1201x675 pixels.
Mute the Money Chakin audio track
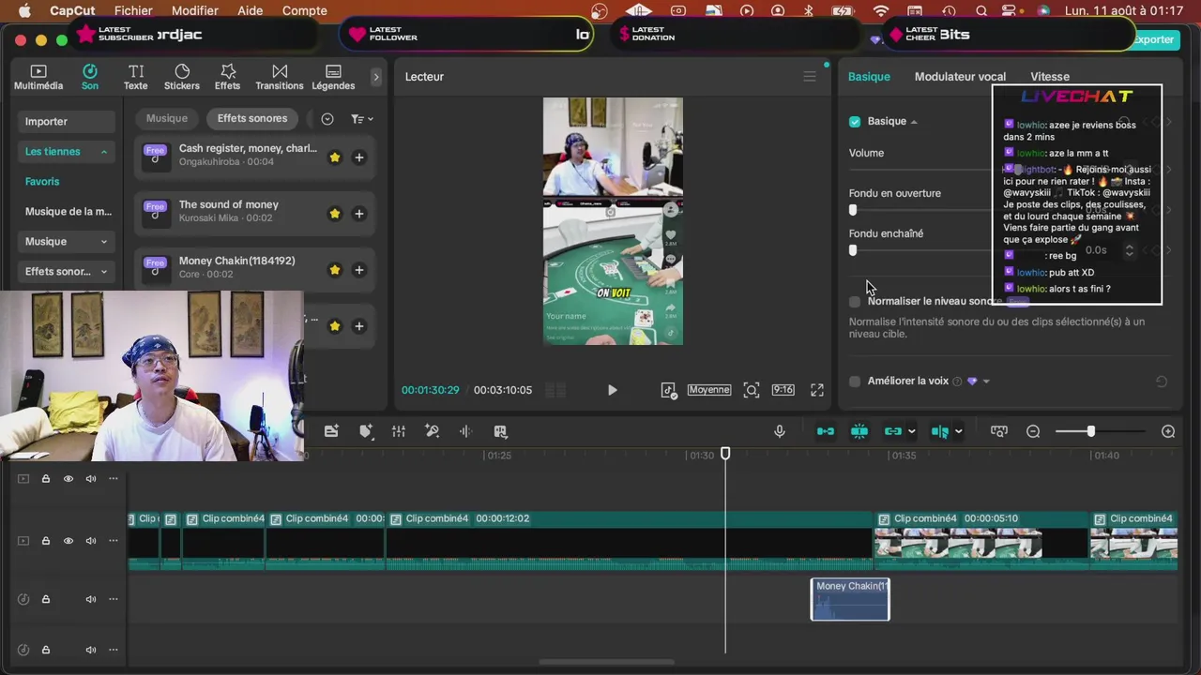pyautogui.click(x=91, y=599)
